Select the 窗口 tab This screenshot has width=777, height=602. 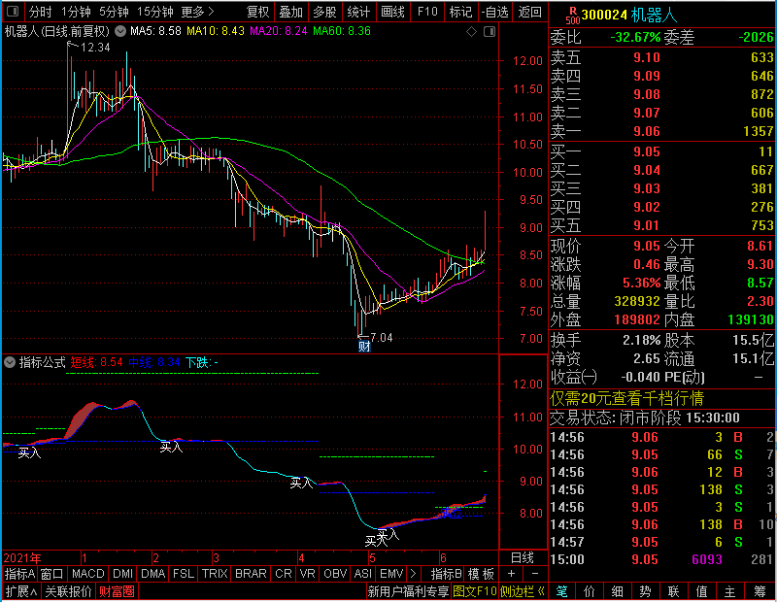pyautogui.click(x=52, y=574)
